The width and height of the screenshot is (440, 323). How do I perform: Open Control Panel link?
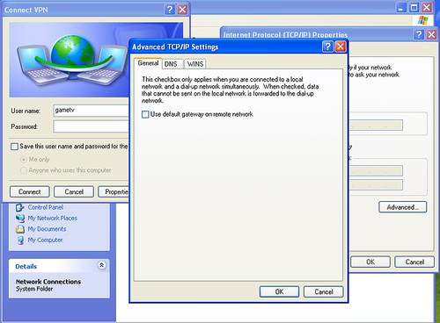(x=46, y=207)
